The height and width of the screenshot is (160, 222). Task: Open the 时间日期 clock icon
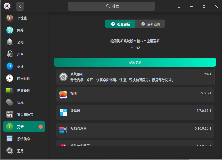click(10, 78)
